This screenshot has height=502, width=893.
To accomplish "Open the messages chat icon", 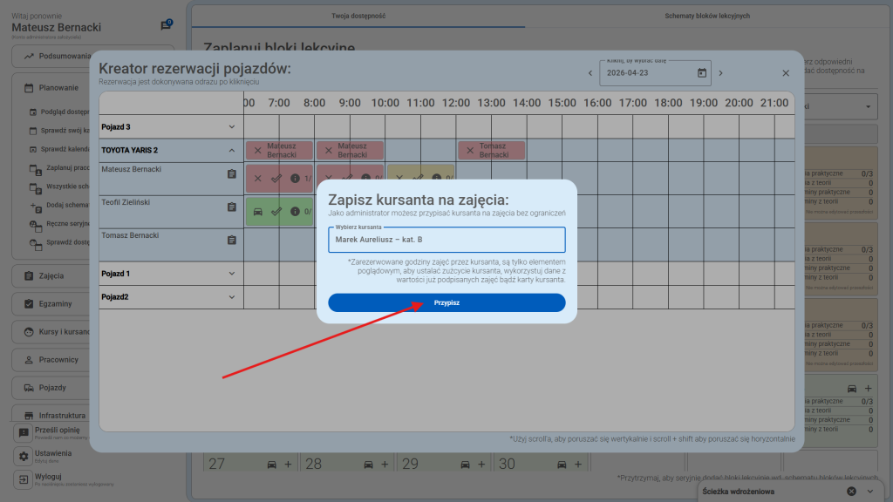I will point(166,26).
